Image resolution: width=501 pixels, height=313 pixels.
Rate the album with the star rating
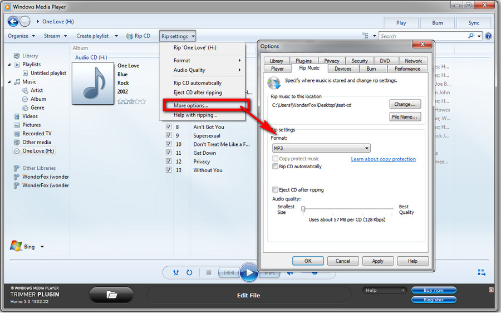point(131,102)
